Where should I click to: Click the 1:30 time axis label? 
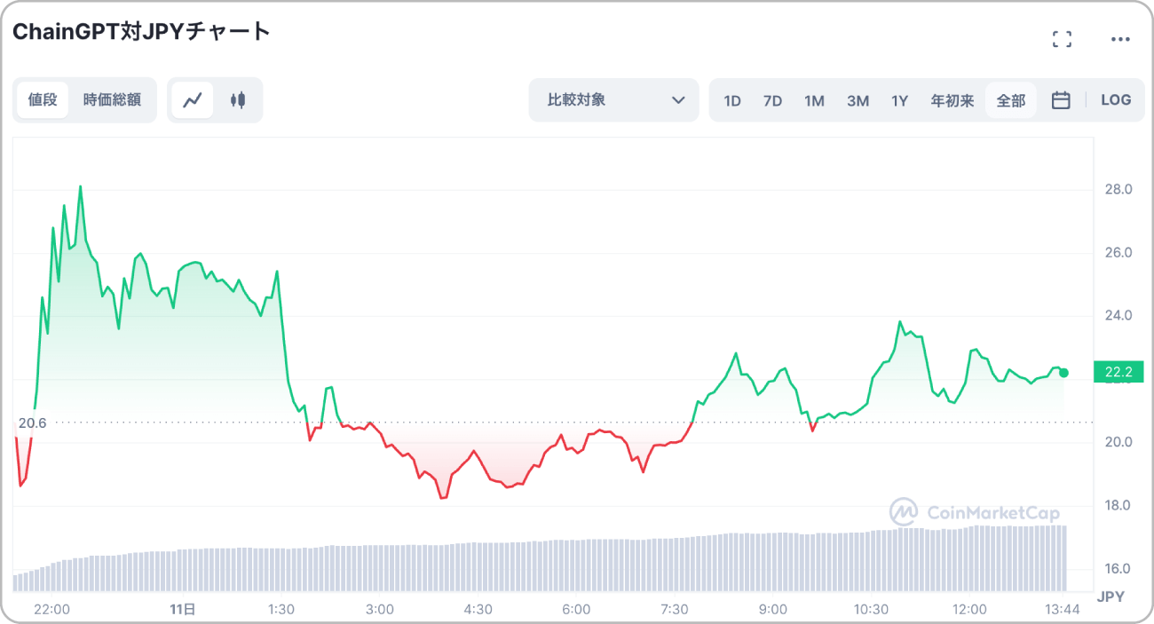tap(281, 610)
